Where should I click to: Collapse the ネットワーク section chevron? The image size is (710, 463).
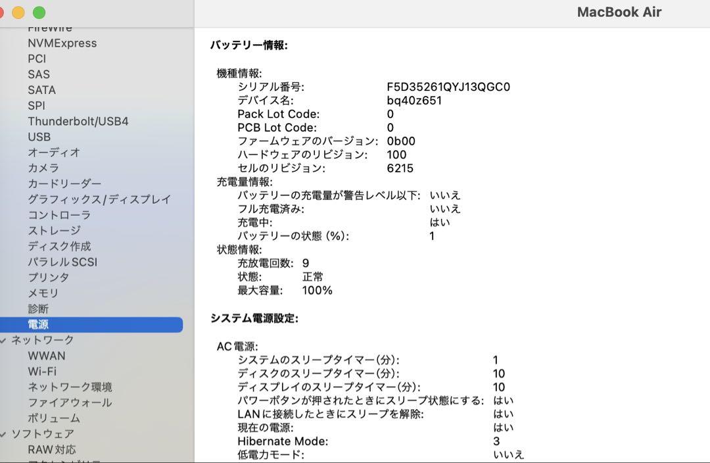point(3,340)
